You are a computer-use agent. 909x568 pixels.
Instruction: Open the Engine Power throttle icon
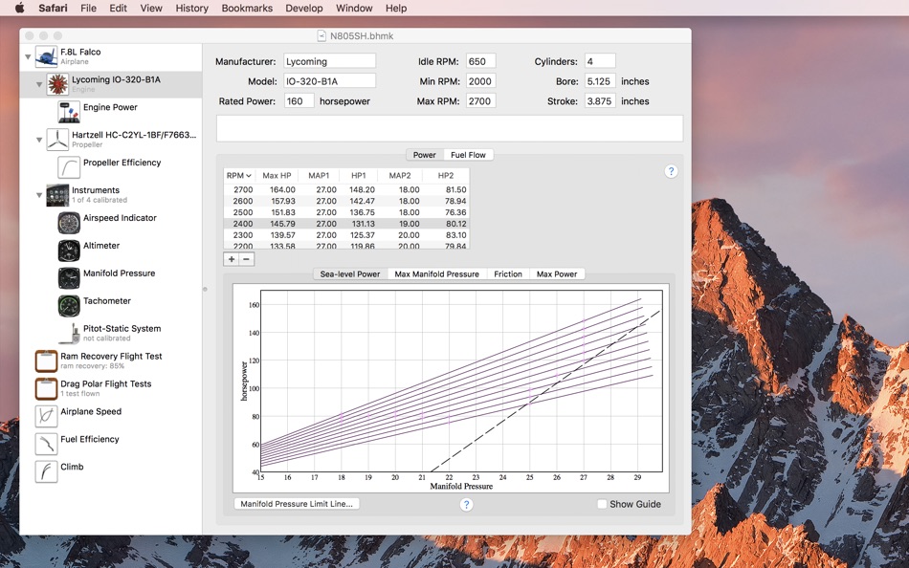(69, 112)
